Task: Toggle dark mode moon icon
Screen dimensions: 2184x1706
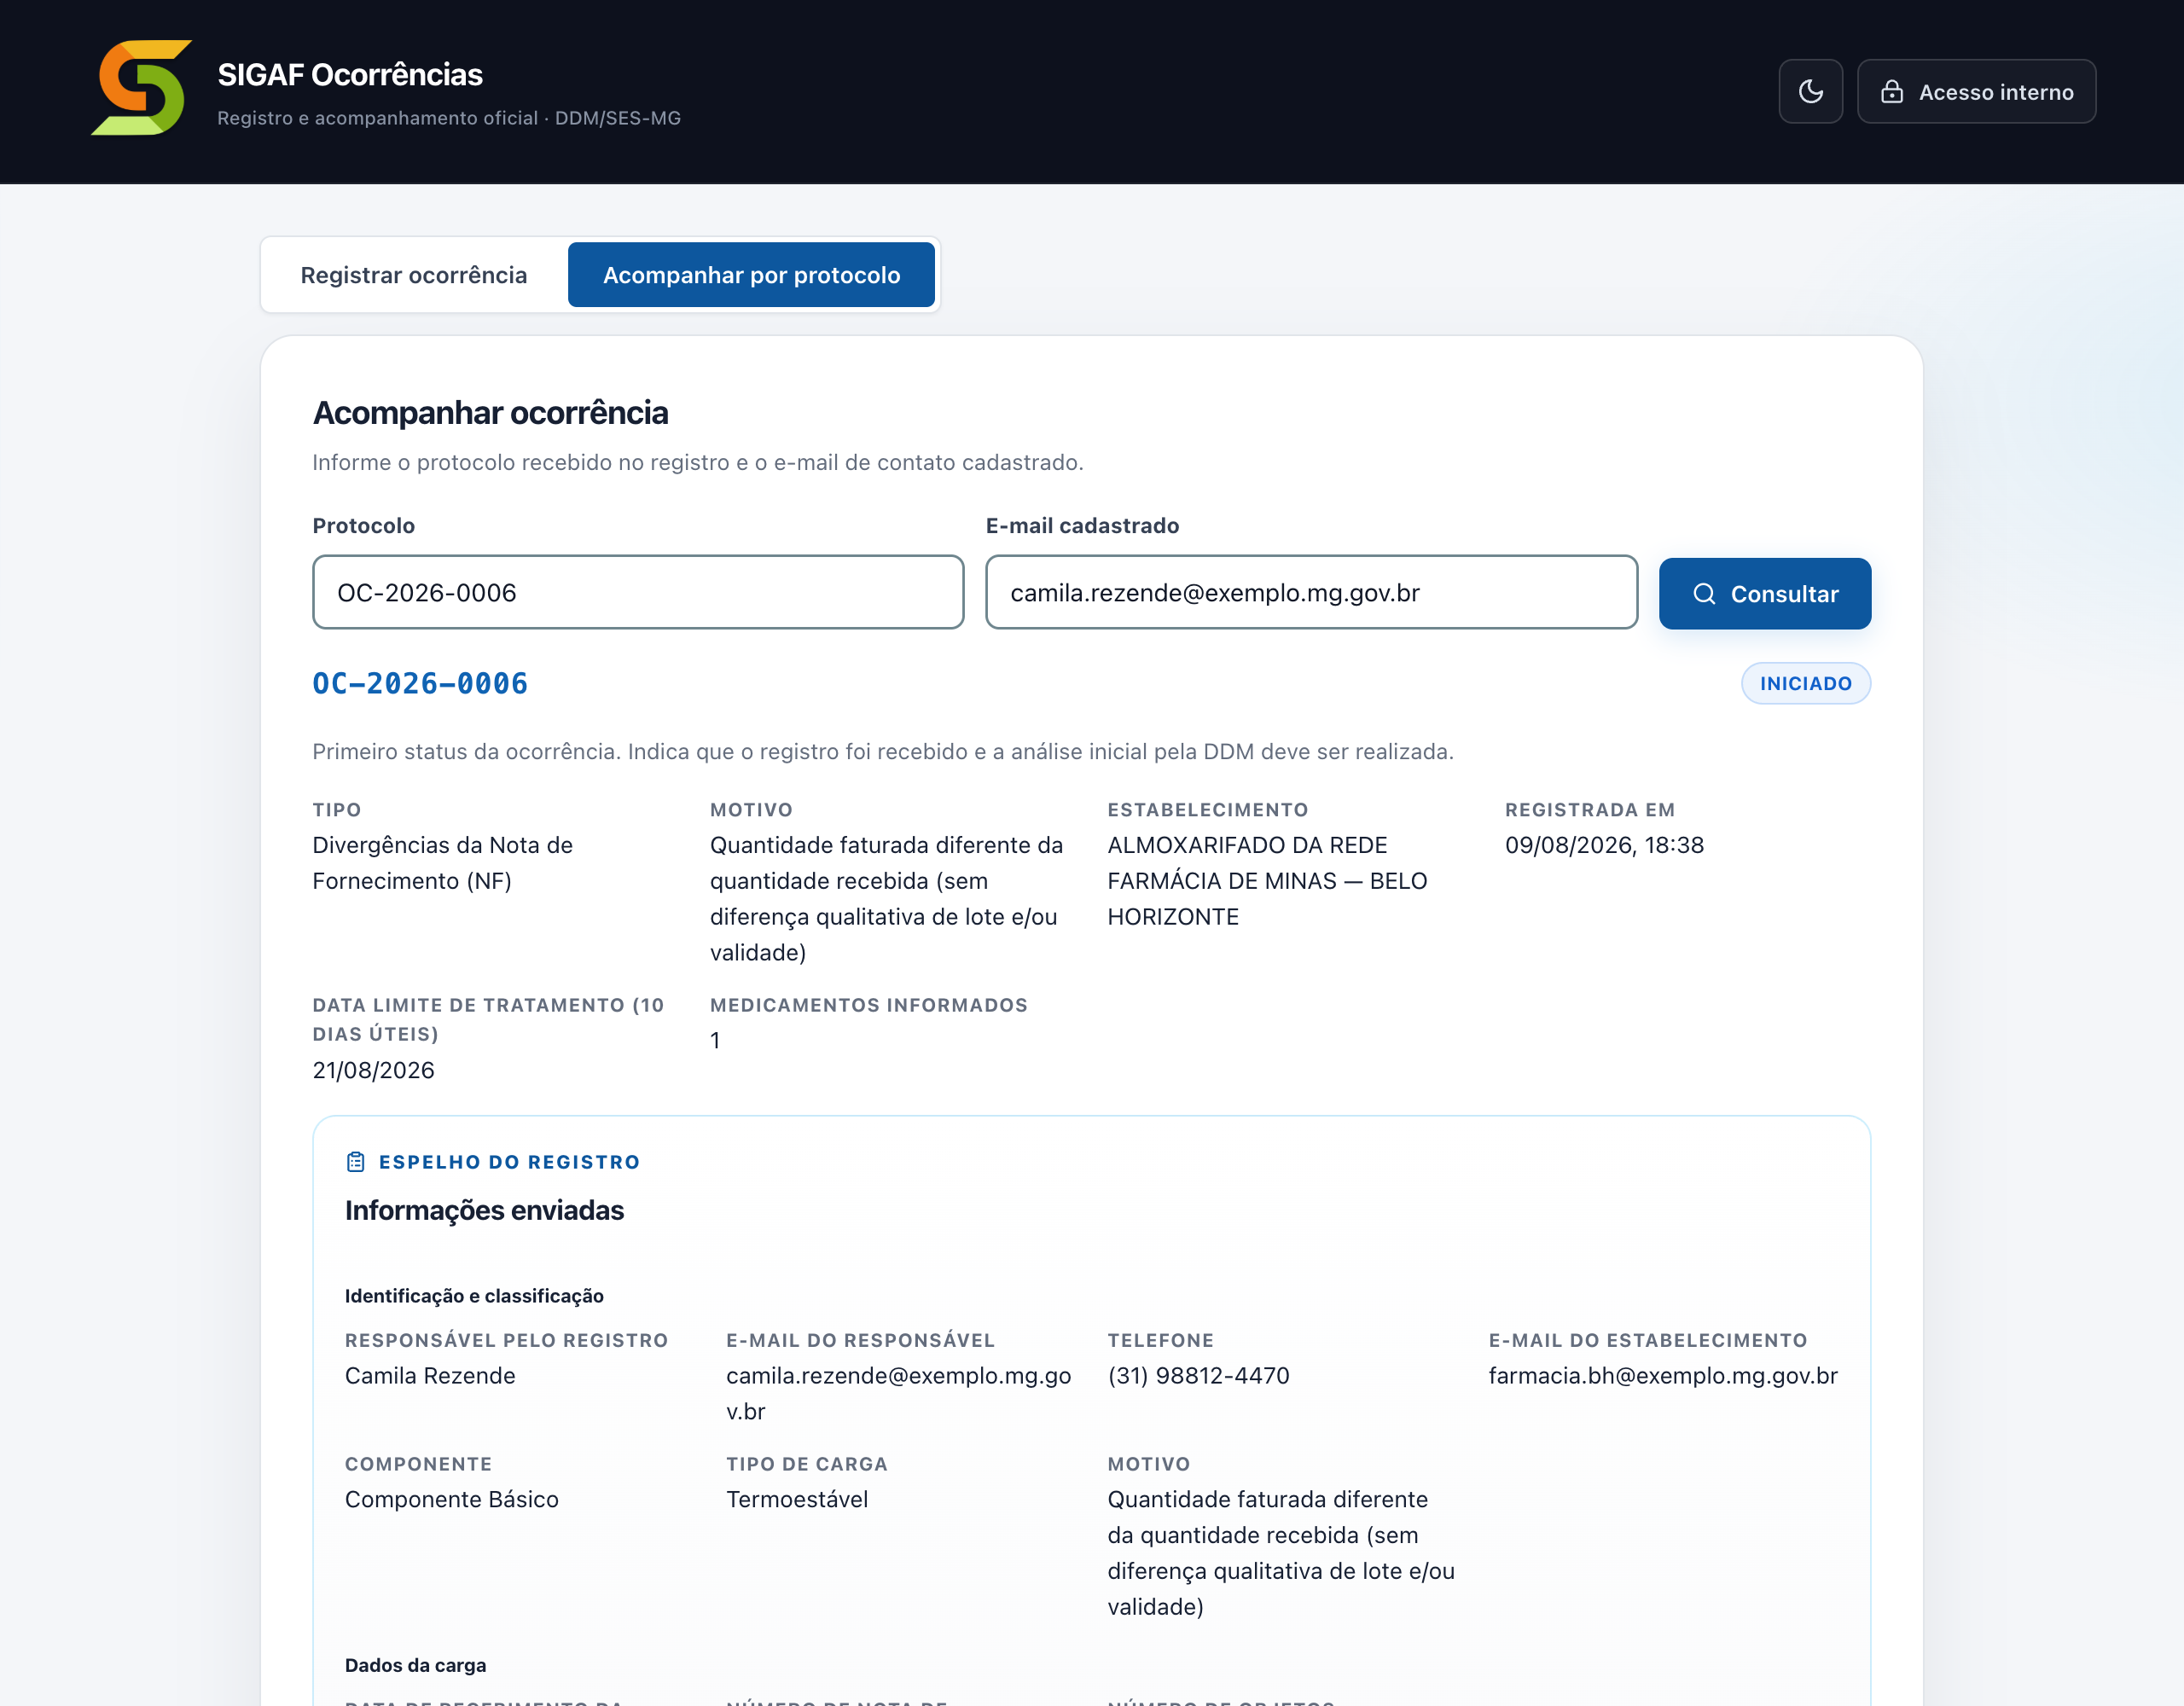Action: (x=1810, y=92)
